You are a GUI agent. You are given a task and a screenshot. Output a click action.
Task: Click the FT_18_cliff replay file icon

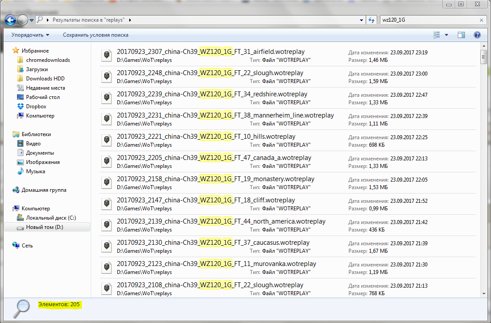point(107,204)
